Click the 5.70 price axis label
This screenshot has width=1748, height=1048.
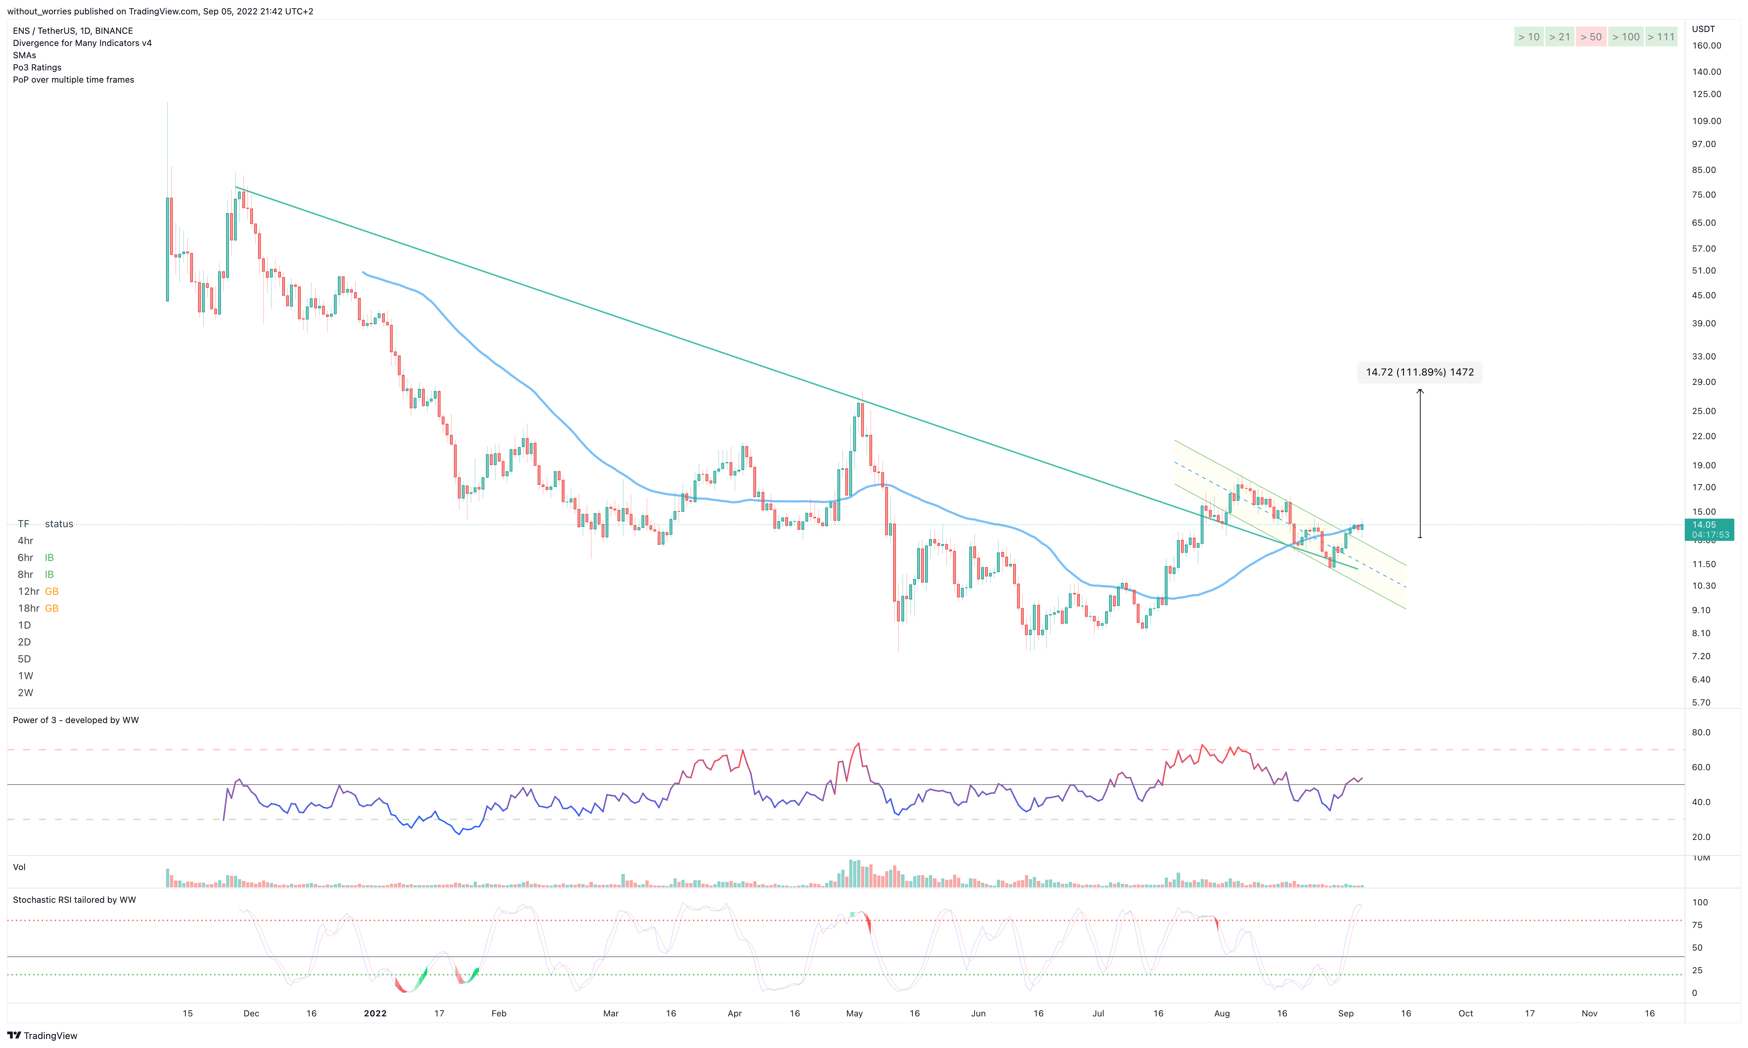tap(1701, 703)
